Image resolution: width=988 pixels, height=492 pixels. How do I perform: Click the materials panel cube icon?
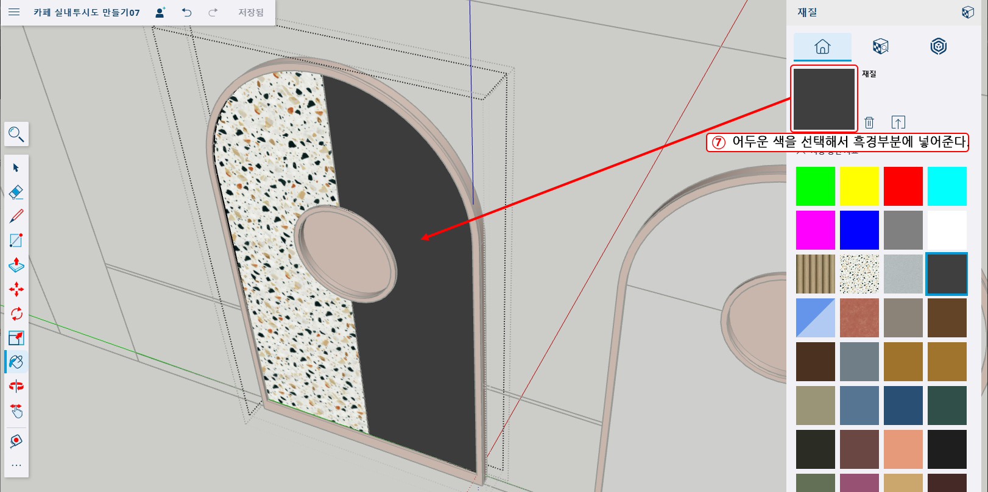[967, 12]
